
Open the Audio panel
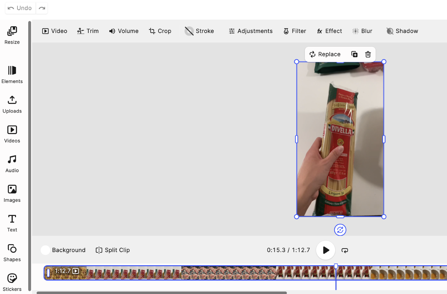click(x=12, y=164)
